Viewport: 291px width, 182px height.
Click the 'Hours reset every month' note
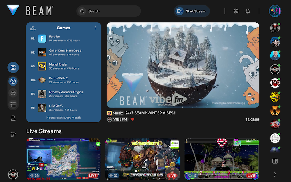point(63,118)
